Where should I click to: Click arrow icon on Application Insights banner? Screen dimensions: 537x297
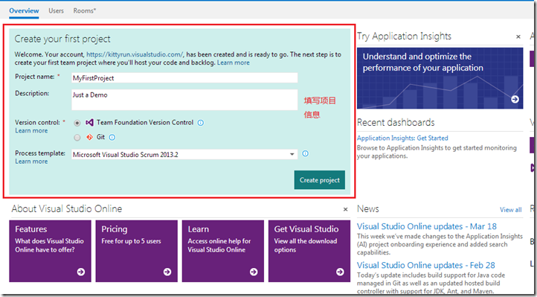[x=515, y=99]
